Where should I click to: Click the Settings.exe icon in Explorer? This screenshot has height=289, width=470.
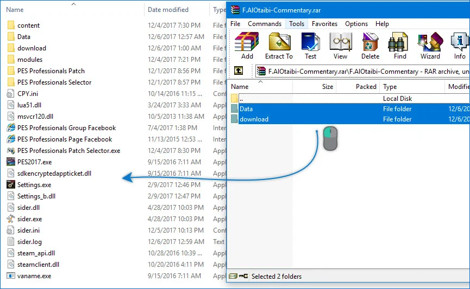(x=11, y=184)
